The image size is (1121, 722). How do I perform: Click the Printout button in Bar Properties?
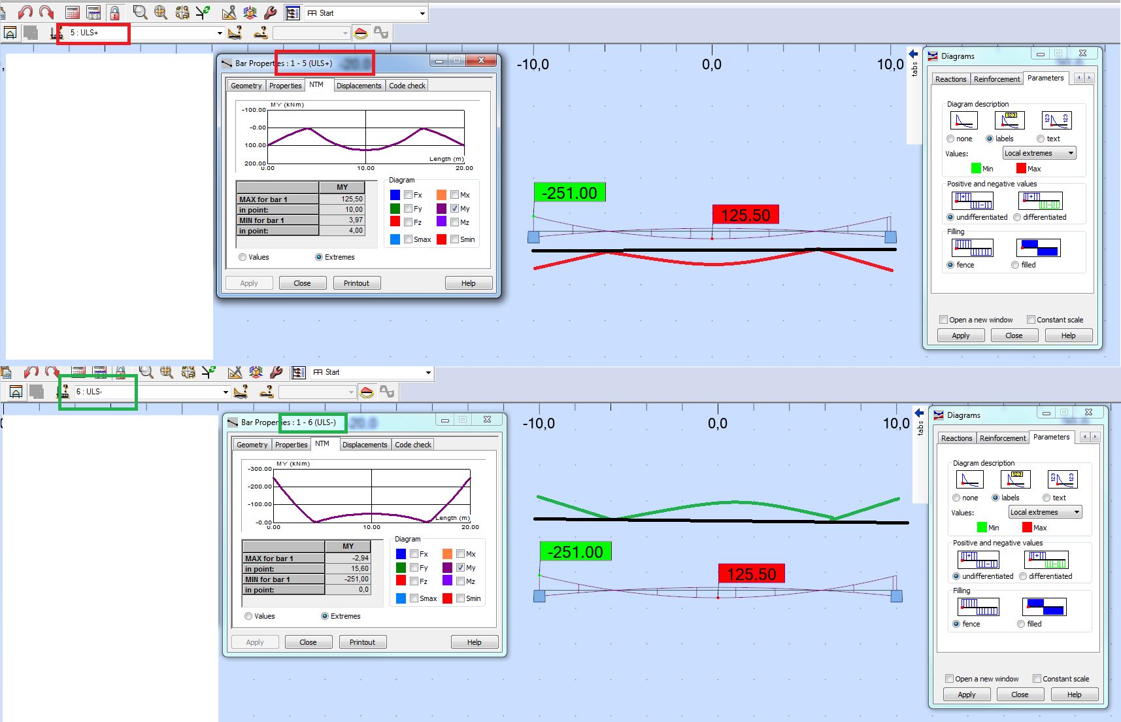pos(356,283)
